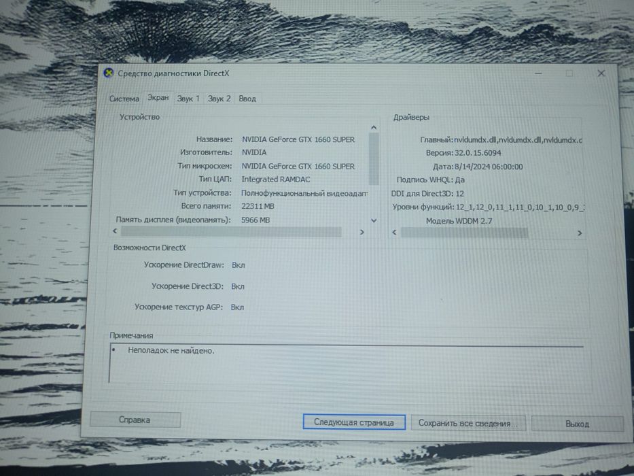The height and width of the screenshot is (476, 634).
Task: Click the Название value NVIDIA GeForce GTX 1660 SUPER
Action: tap(298, 139)
